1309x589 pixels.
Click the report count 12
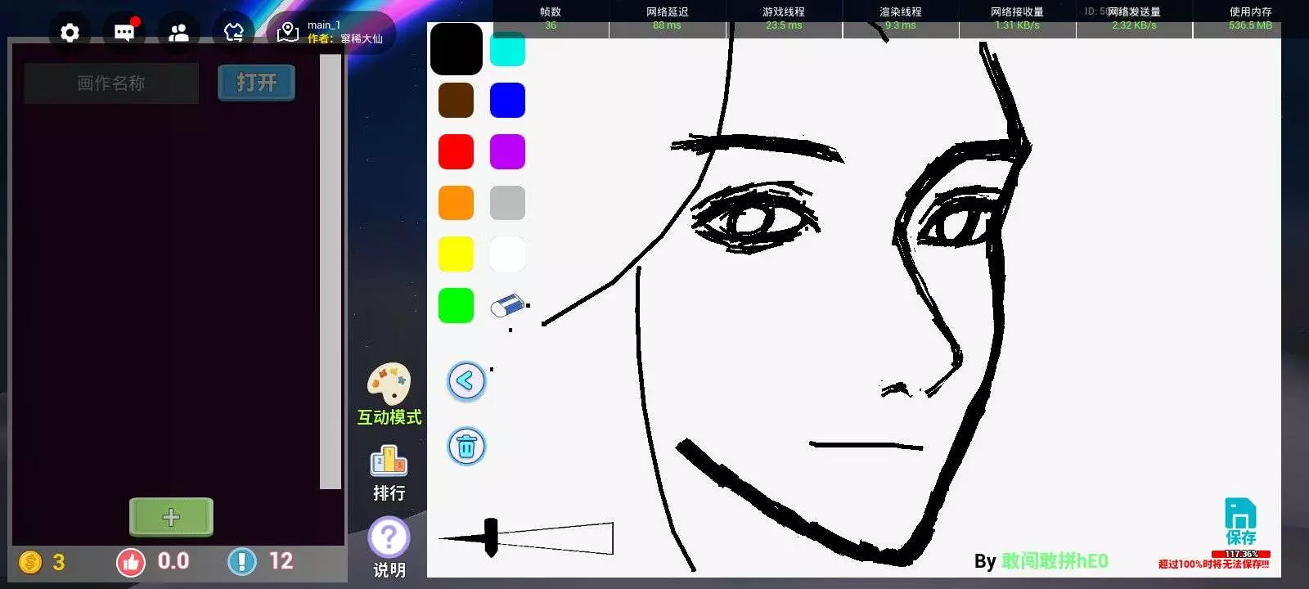[281, 561]
